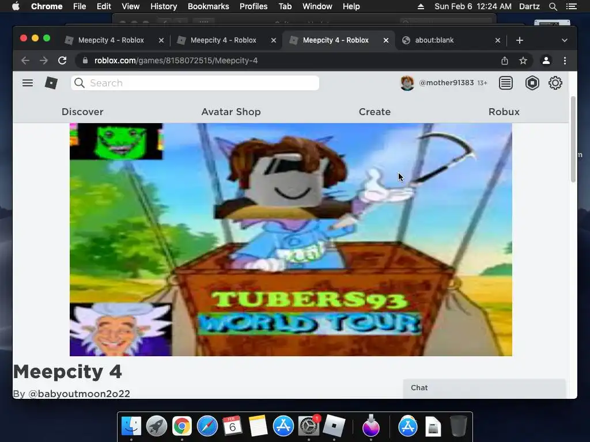Click the Meepcity 4 game title

[x=67, y=372]
